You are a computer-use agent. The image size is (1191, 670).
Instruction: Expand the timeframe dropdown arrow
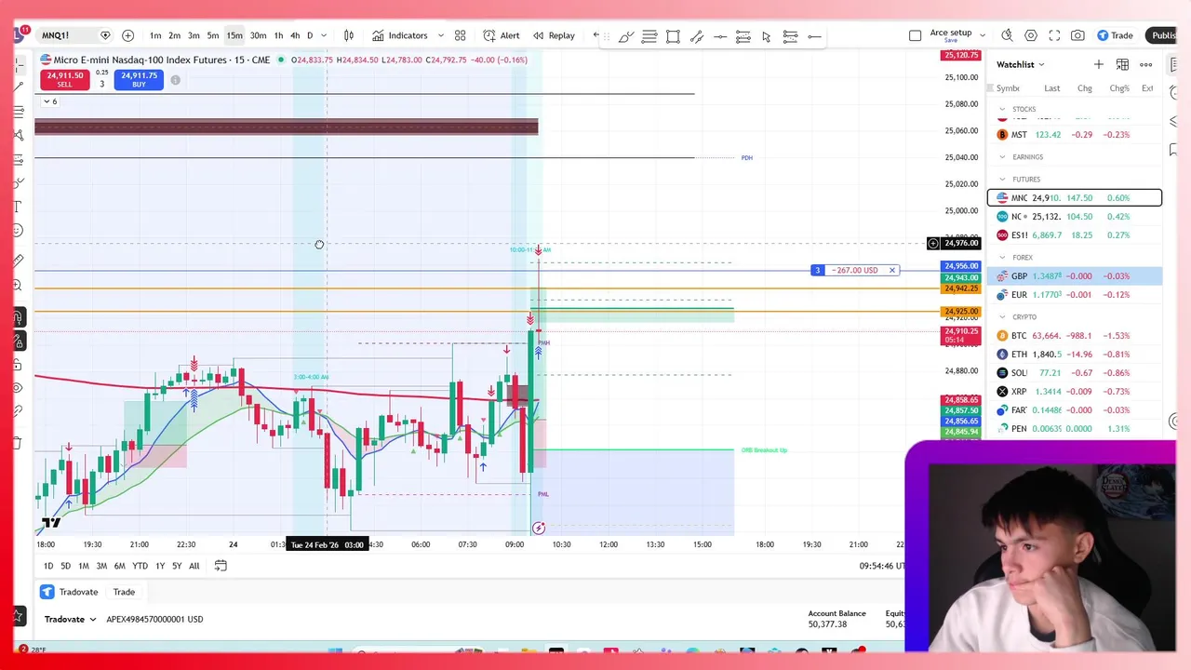coord(324,35)
